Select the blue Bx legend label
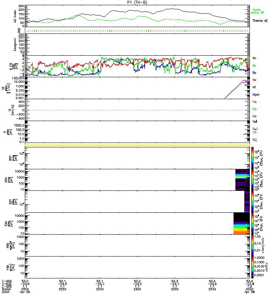The image size is (278, 297). coord(254,72)
